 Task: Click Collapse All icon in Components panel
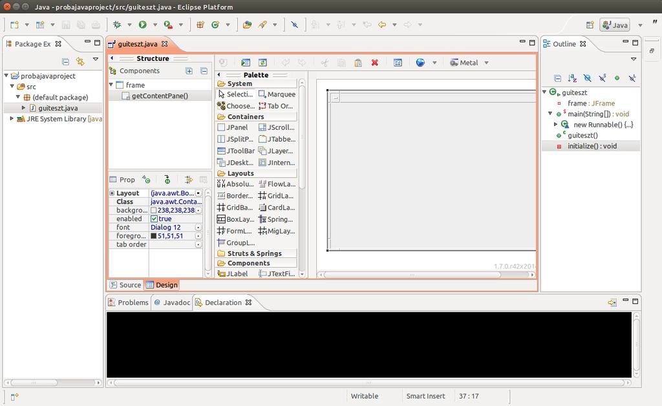(204, 71)
